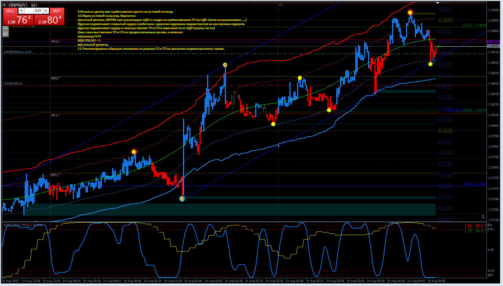Click the H2 button on chart
Viewport: 503px width, 286px height.
[x=5, y=28]
